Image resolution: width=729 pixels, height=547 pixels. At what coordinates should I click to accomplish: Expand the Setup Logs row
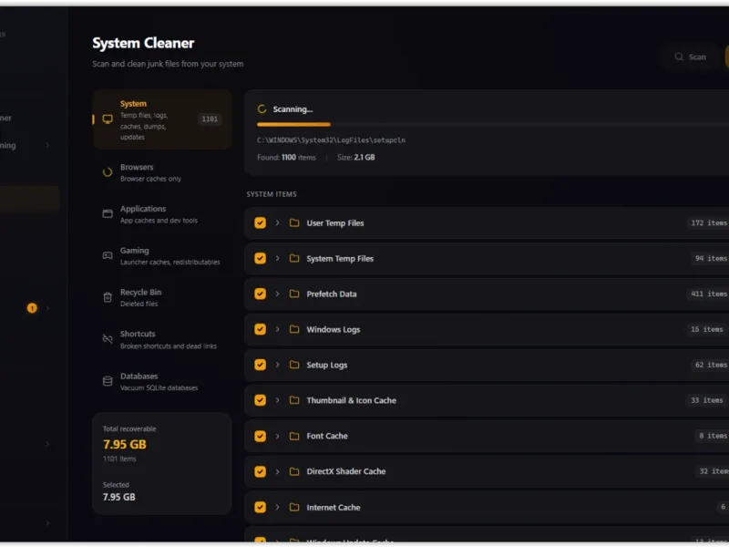[278, 365]
